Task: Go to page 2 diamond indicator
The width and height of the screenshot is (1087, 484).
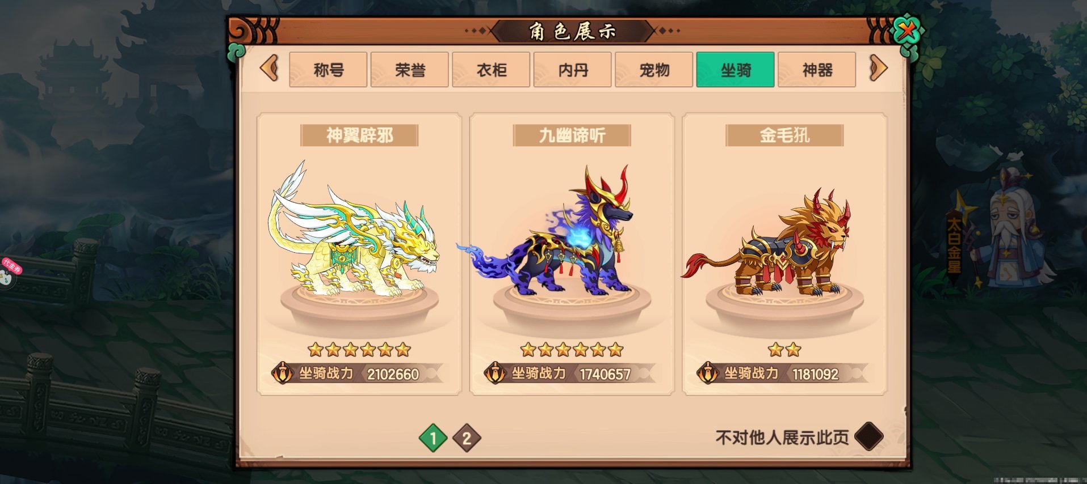Action: [x=467, y=438]
